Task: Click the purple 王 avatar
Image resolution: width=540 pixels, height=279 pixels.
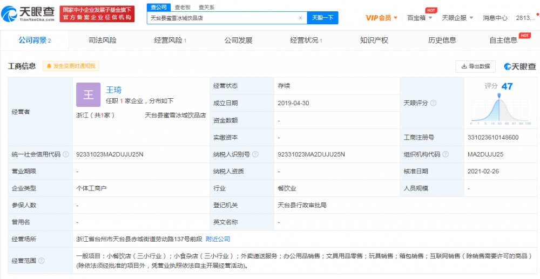Action: pyautogui.click(x=89, y=95)
